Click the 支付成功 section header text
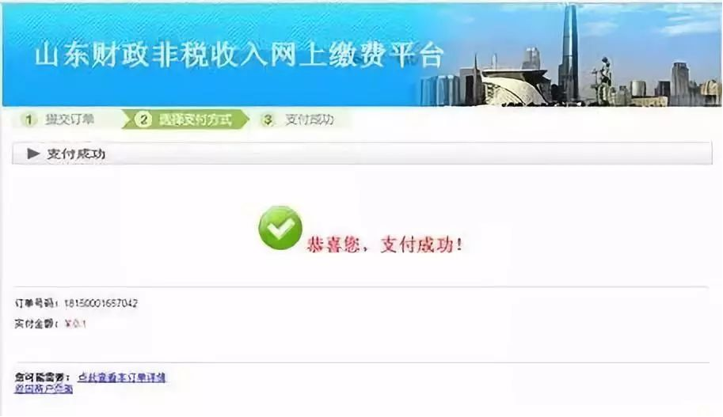This screenshot has width=723, height=417. click(76, 154)
